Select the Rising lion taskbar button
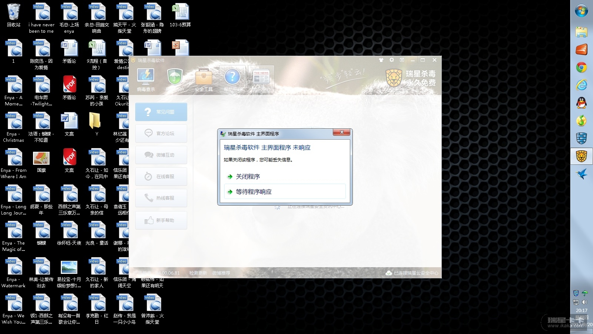 click(582, 156)
